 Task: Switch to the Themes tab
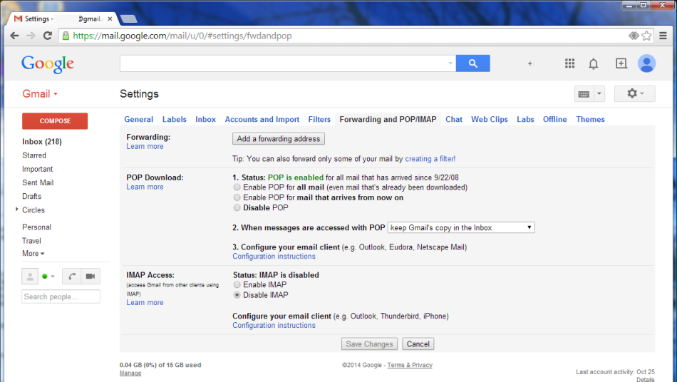click(x=590, y=119)
